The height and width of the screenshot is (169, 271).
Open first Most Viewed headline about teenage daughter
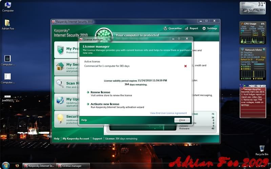pos(252,91)
